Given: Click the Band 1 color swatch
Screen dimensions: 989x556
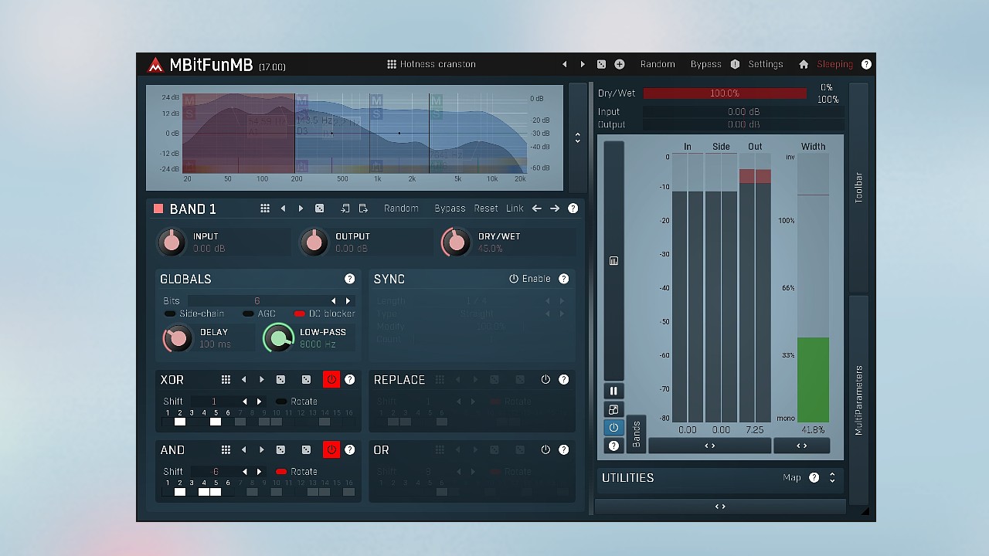Looking at the screenshot, I should pyautogui.click(x=158, y=208).
